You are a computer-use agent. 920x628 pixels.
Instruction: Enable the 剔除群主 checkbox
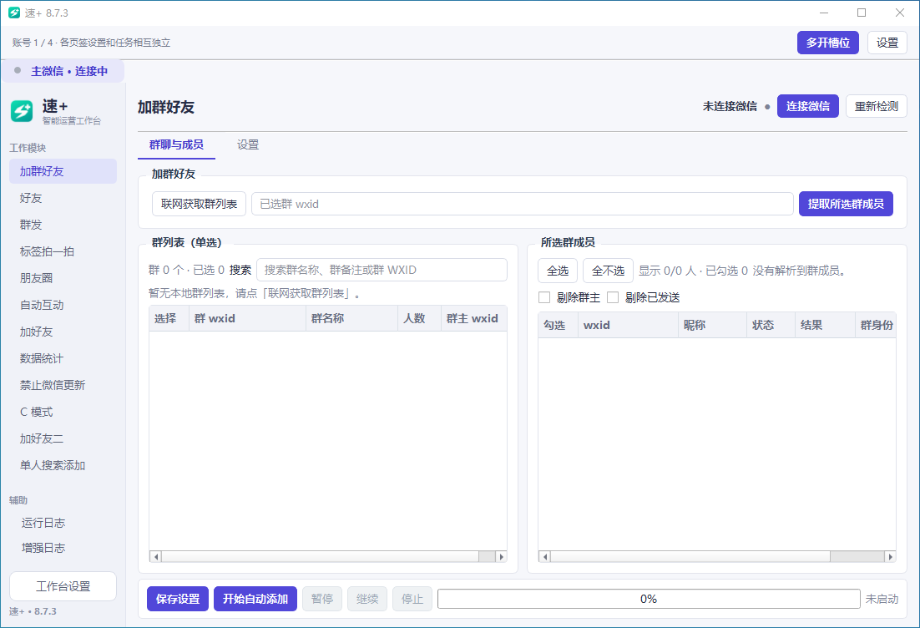tap(544, 297)
